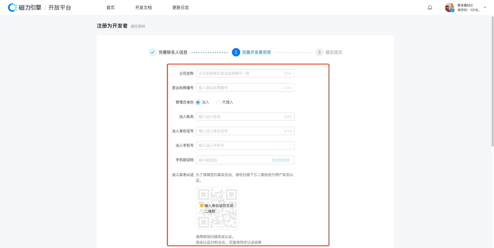The height and width of the screenshot is (248, 494).
Task: Click the 发送验证码 link
Action: click(280, 160)
